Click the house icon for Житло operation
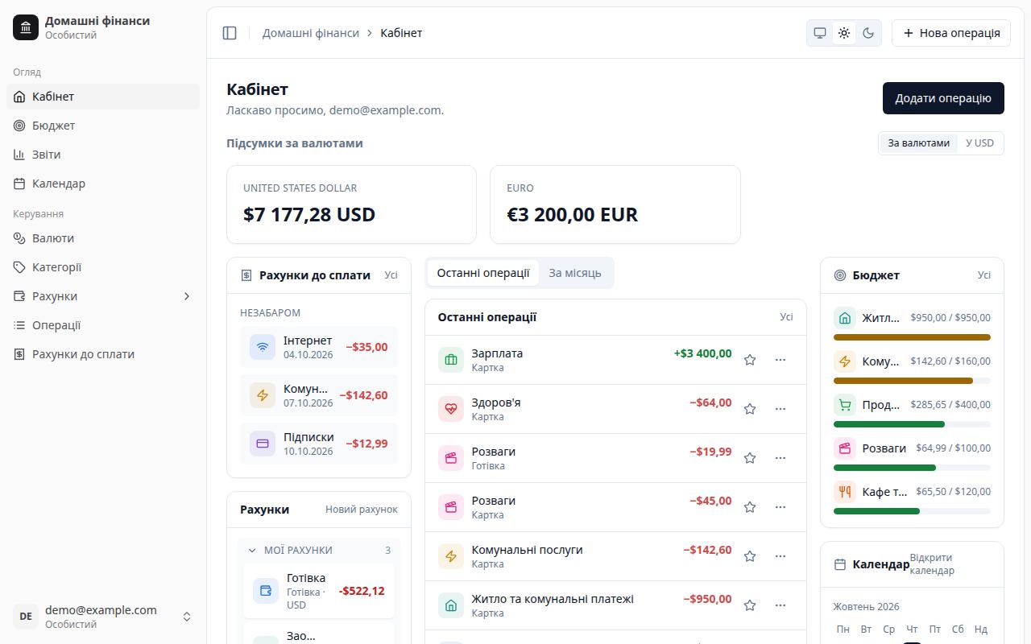 (x=451, y=605)
